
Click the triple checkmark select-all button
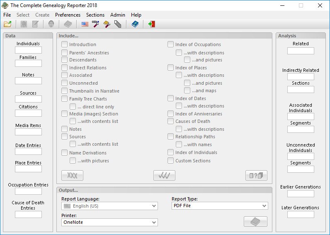tap(164, 175)
